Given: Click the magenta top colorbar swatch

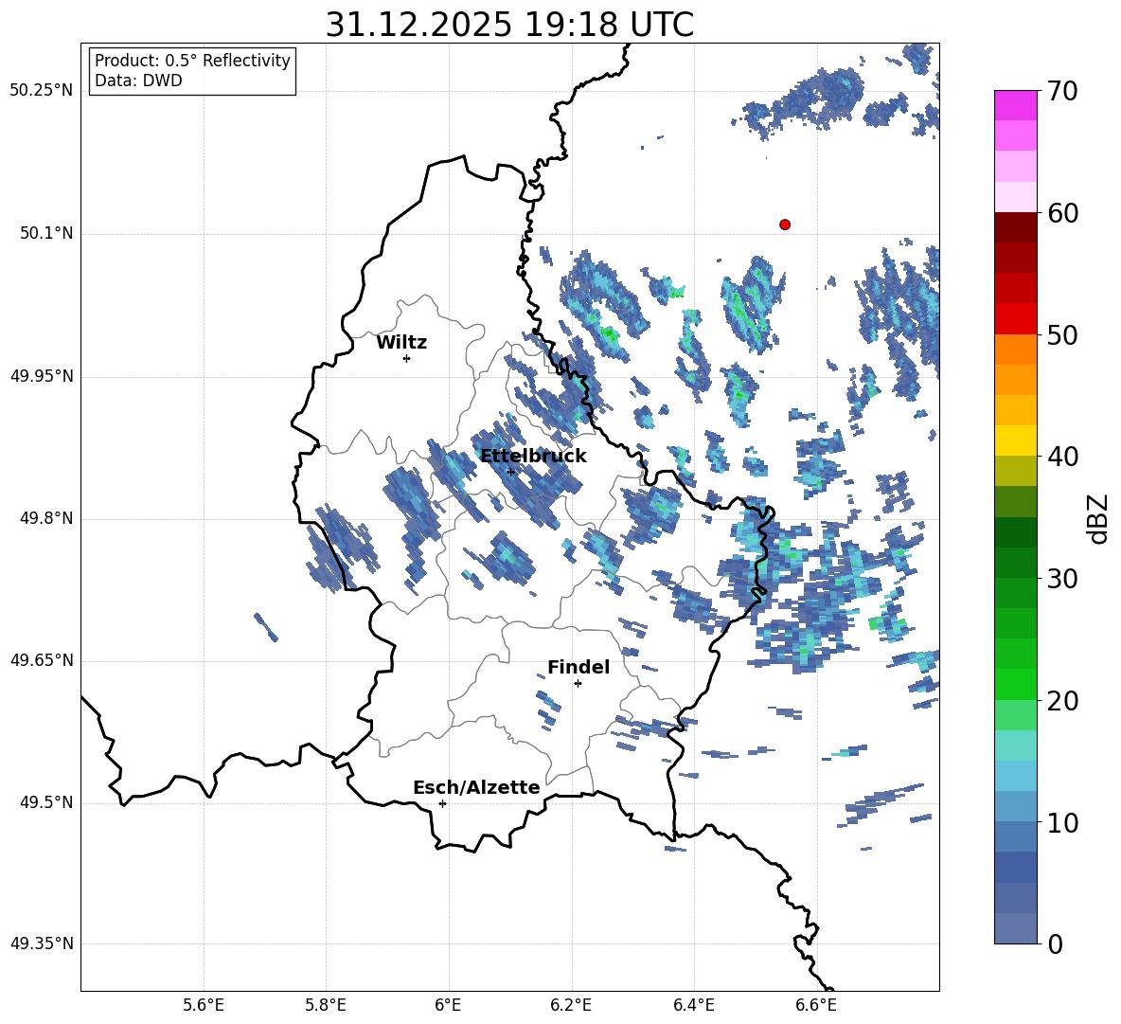Looking at the screenshot, I should (x=1015, y=106).
